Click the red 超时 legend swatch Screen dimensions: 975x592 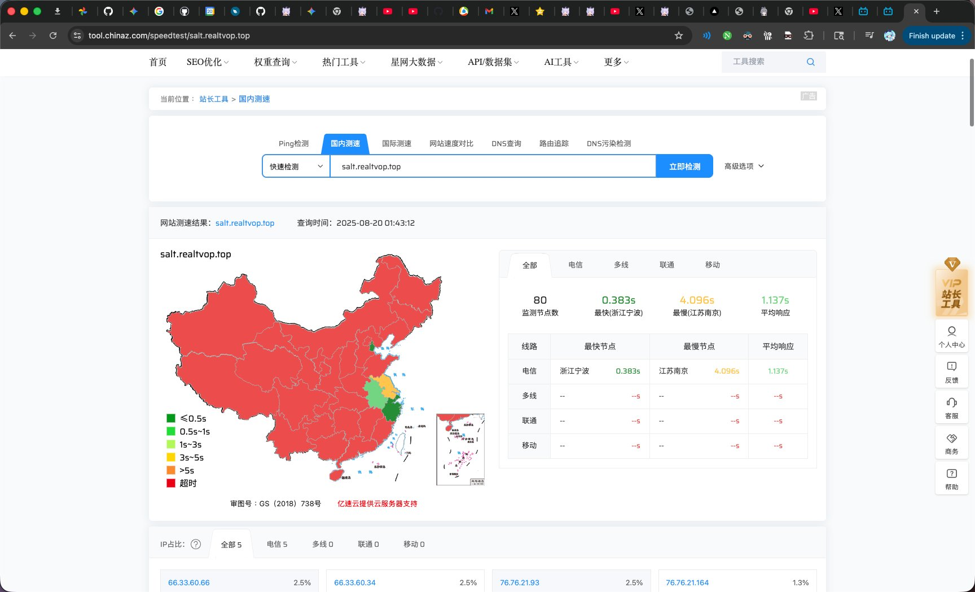tap(171, 483)
